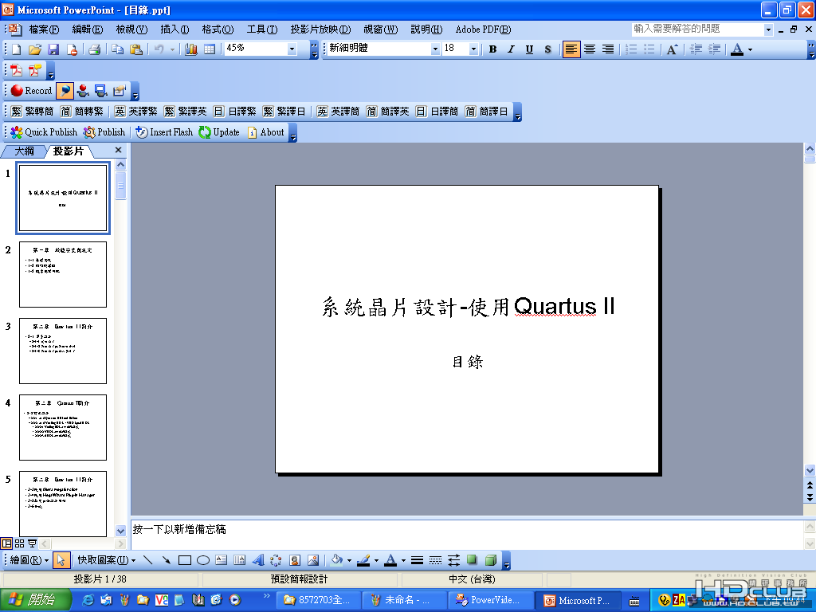Toggle Underline formatting

point(529,49)
